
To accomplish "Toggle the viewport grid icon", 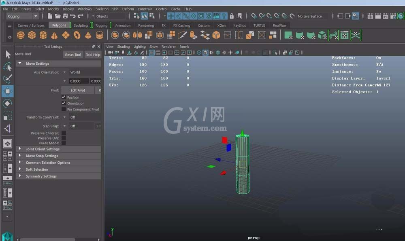I will point(151,53).
